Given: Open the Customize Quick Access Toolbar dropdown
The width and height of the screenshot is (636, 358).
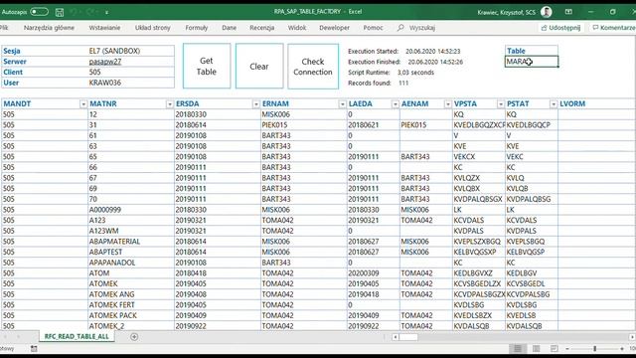Looking at the screenshot, I should 106,12.
